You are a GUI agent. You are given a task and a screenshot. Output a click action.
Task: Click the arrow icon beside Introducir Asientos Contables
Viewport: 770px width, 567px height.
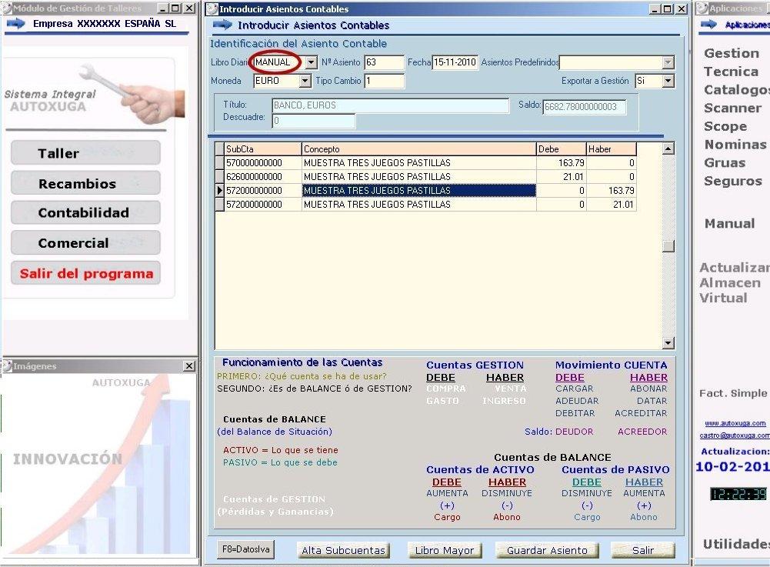[222, 25]
